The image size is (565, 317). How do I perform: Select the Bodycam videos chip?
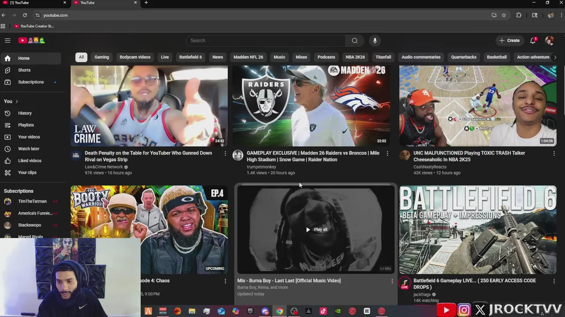coord(135,57)
